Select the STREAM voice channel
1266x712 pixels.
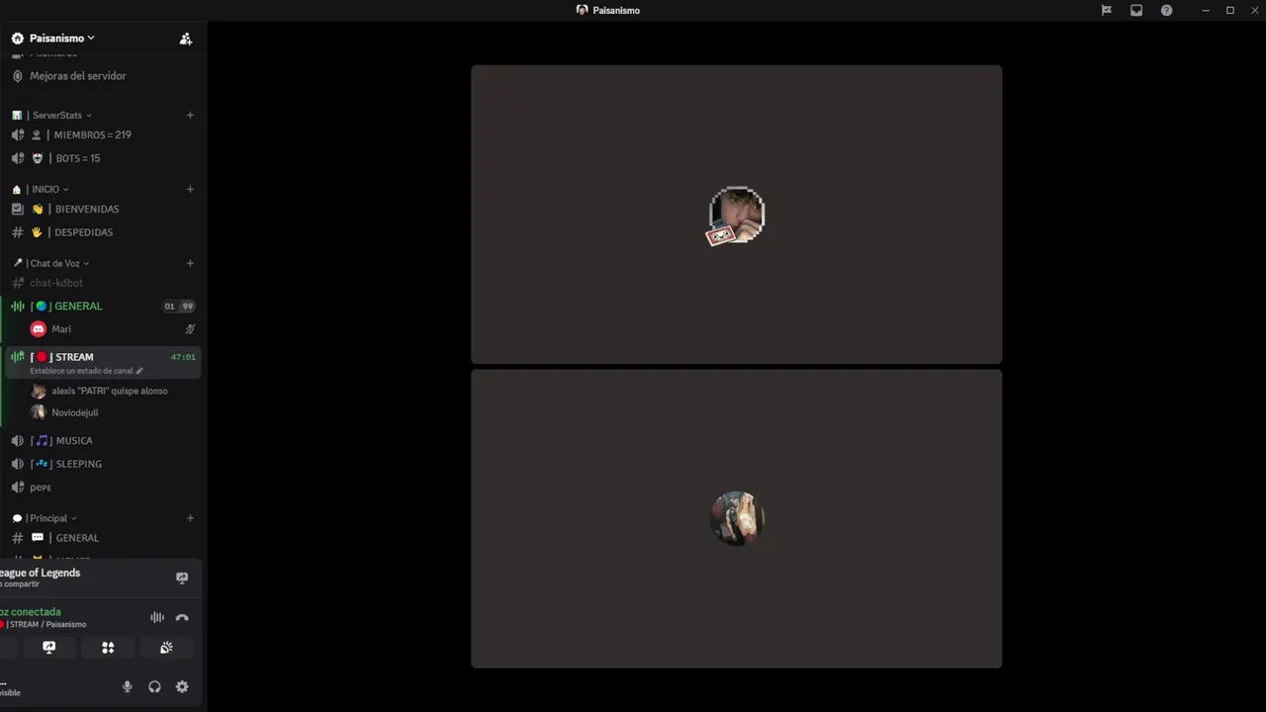point(74,357)
